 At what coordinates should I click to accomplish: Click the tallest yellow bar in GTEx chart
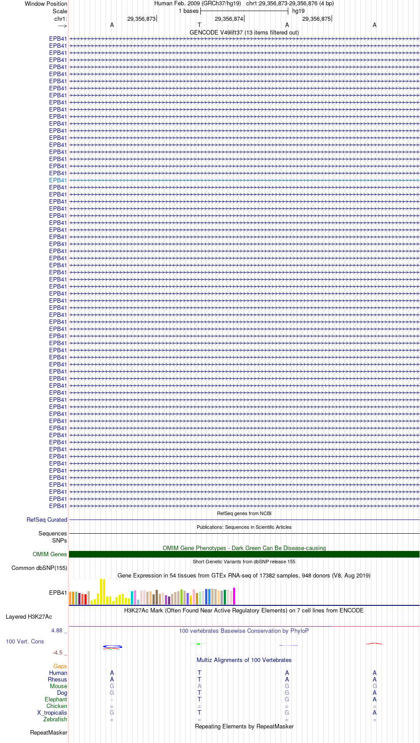pyautogui.click(x=101, y=592)
